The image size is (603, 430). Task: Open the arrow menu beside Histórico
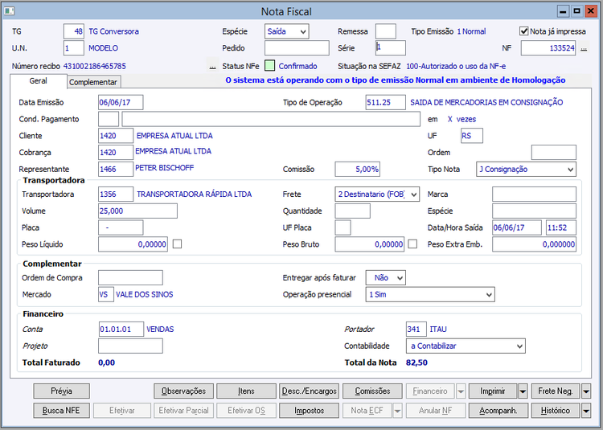pyautogui.click(x=586, y=411)
